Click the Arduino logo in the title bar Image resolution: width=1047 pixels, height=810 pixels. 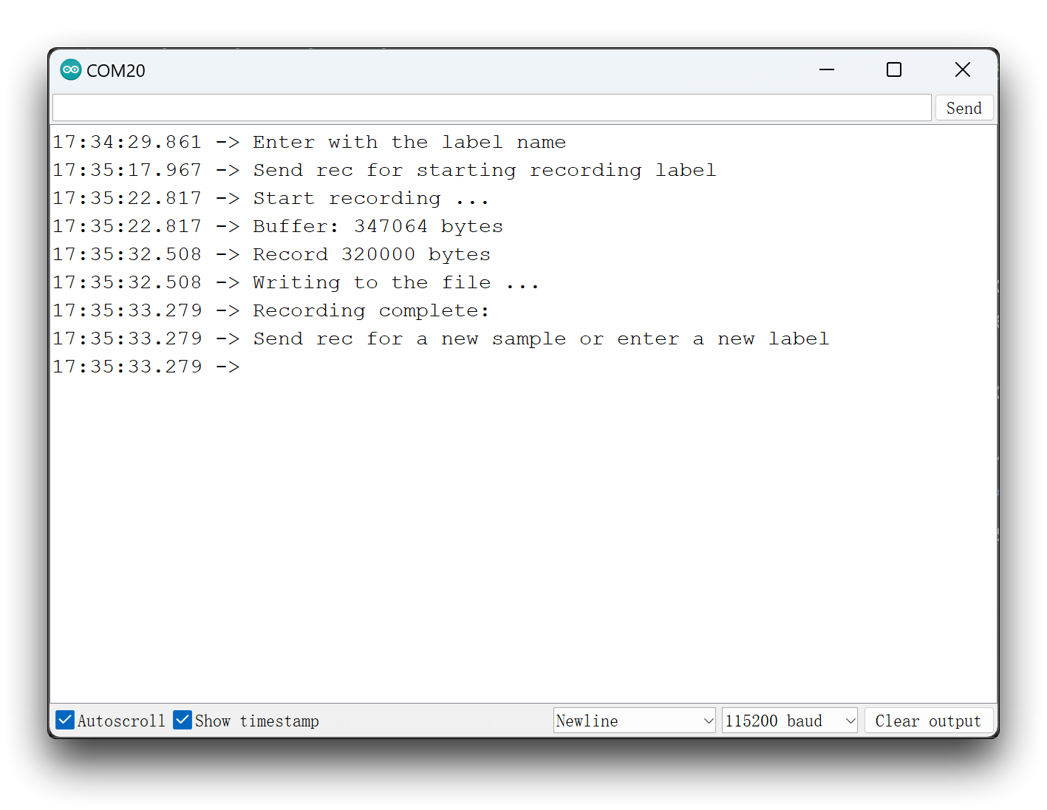[71, 69]
